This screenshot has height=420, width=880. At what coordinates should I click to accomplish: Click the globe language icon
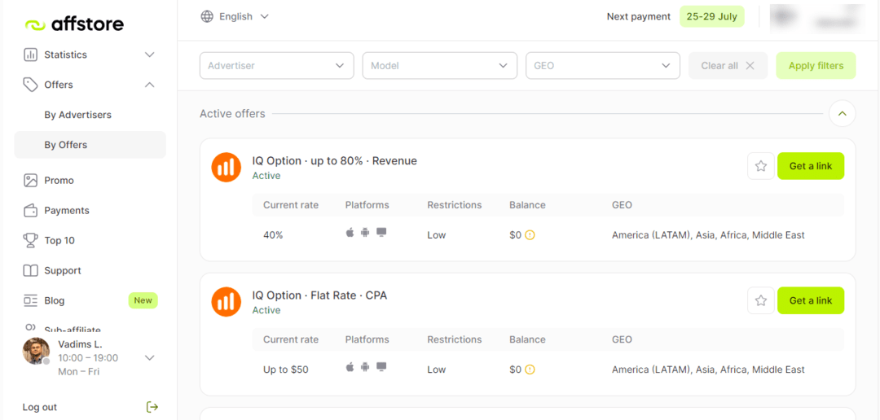[207, 16]
